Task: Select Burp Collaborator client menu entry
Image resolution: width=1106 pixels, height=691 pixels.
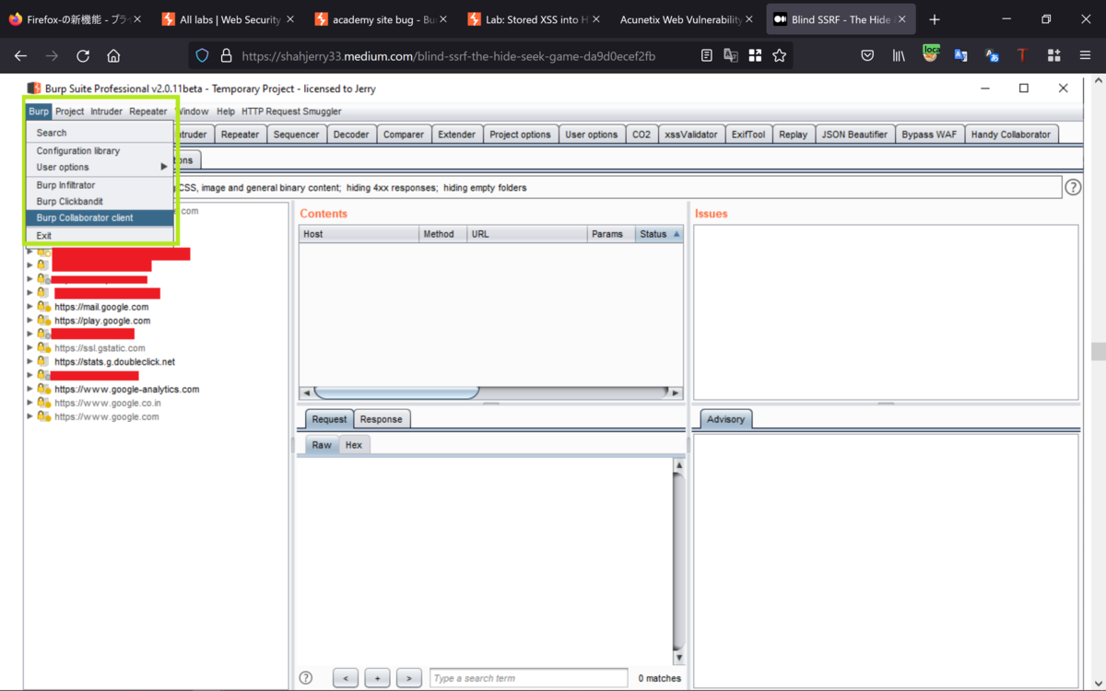Action: [100, 217]
